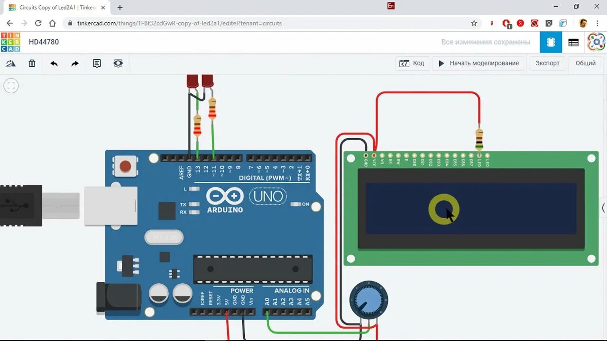Turn the blue potentiometer knob
The width and height of the screenshot is (607, 341).
[x=368, y=300]
